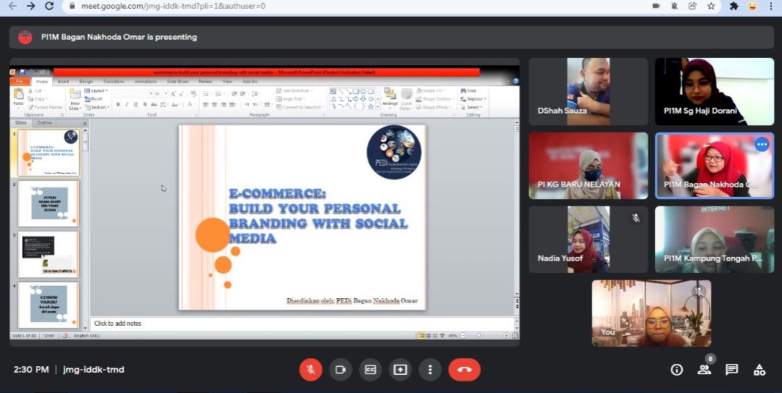Open the more options three-dot menu
Screen dimensions: 782x393
tap(430, 369)
